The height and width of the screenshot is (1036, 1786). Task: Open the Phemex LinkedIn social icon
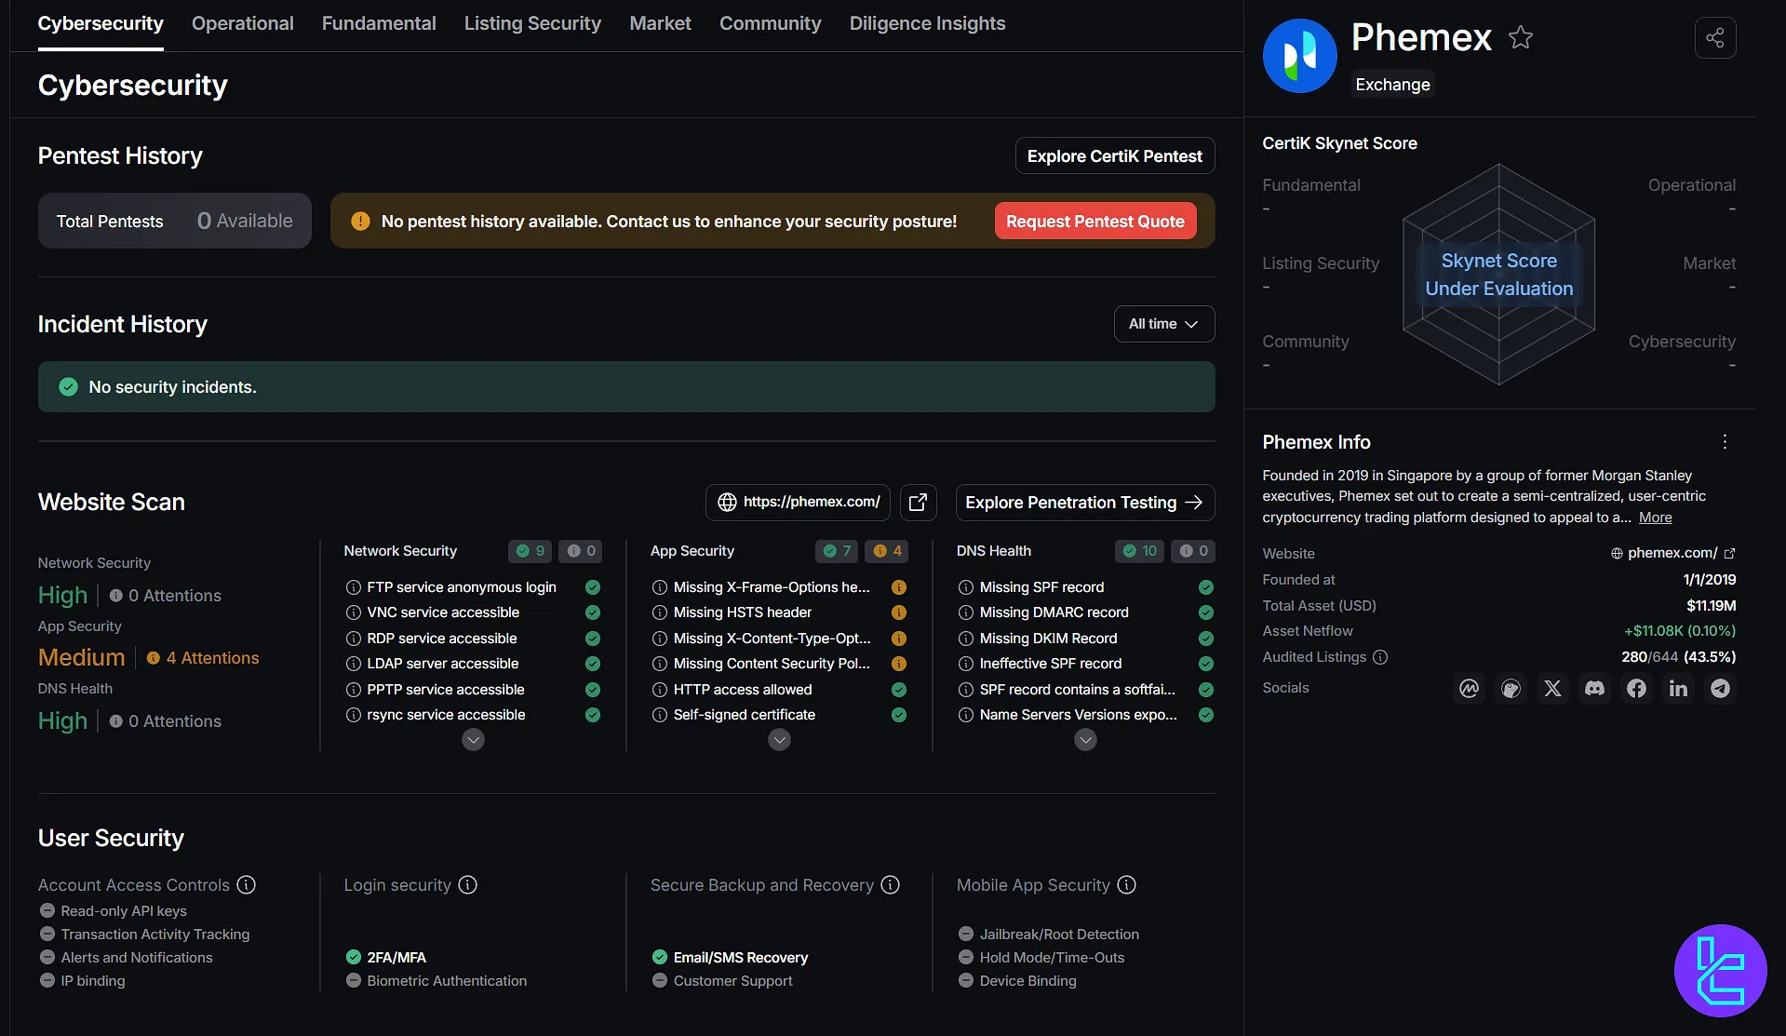1678,688
